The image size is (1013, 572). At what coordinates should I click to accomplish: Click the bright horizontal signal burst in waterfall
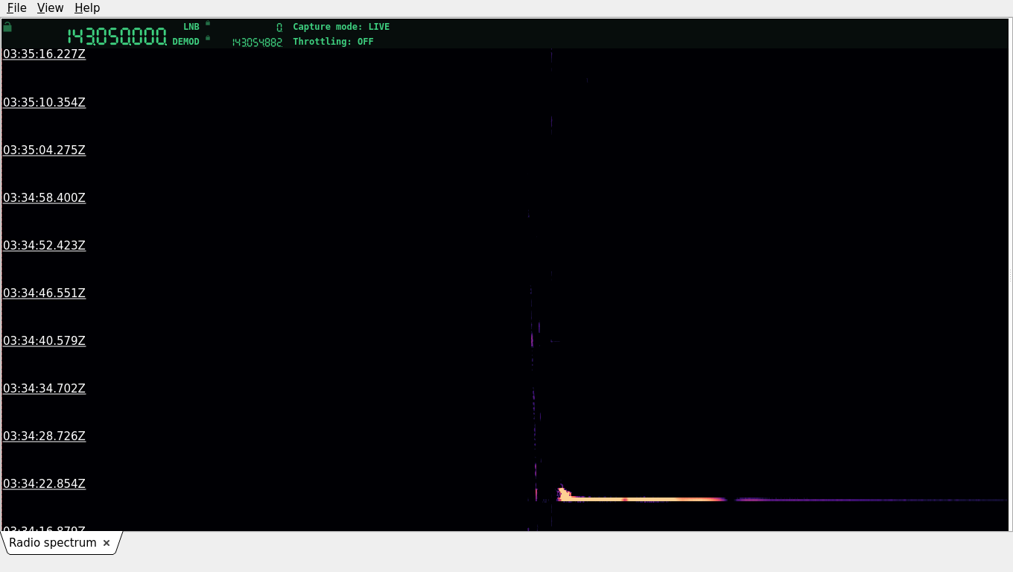click(642, 498)
